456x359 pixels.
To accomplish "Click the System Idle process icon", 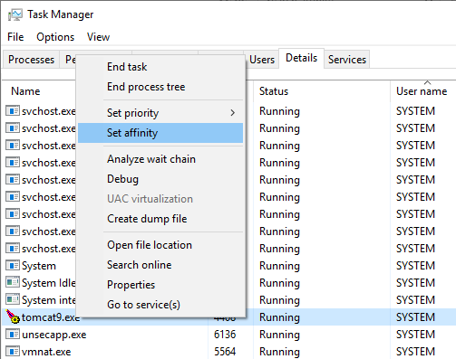I will coord(13,283).
